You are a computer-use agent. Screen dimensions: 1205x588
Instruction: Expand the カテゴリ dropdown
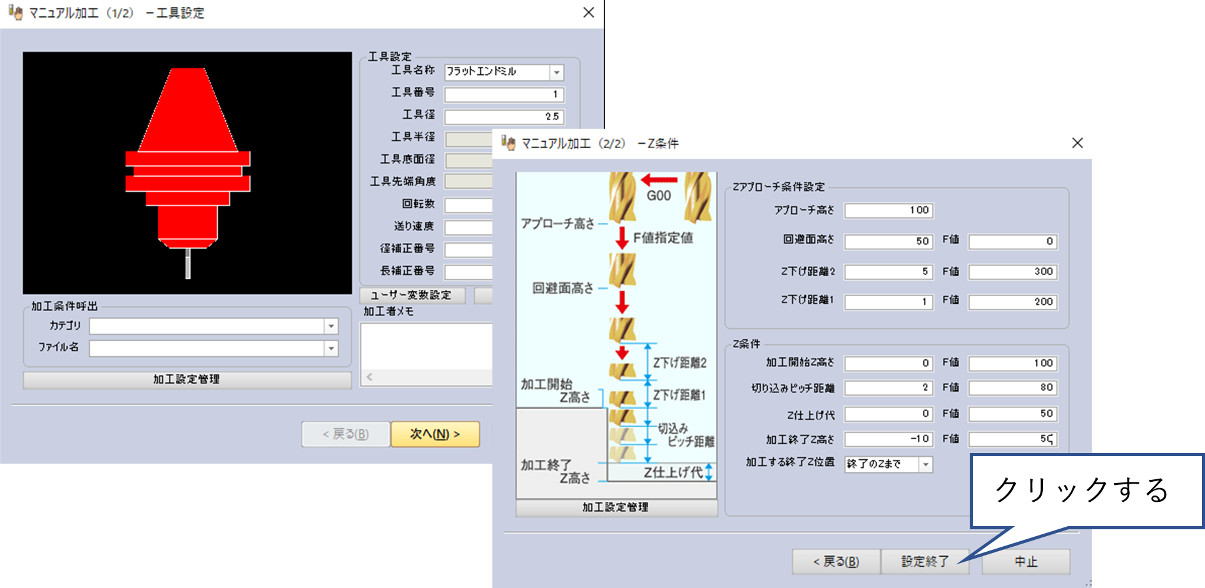pos(331,326)
